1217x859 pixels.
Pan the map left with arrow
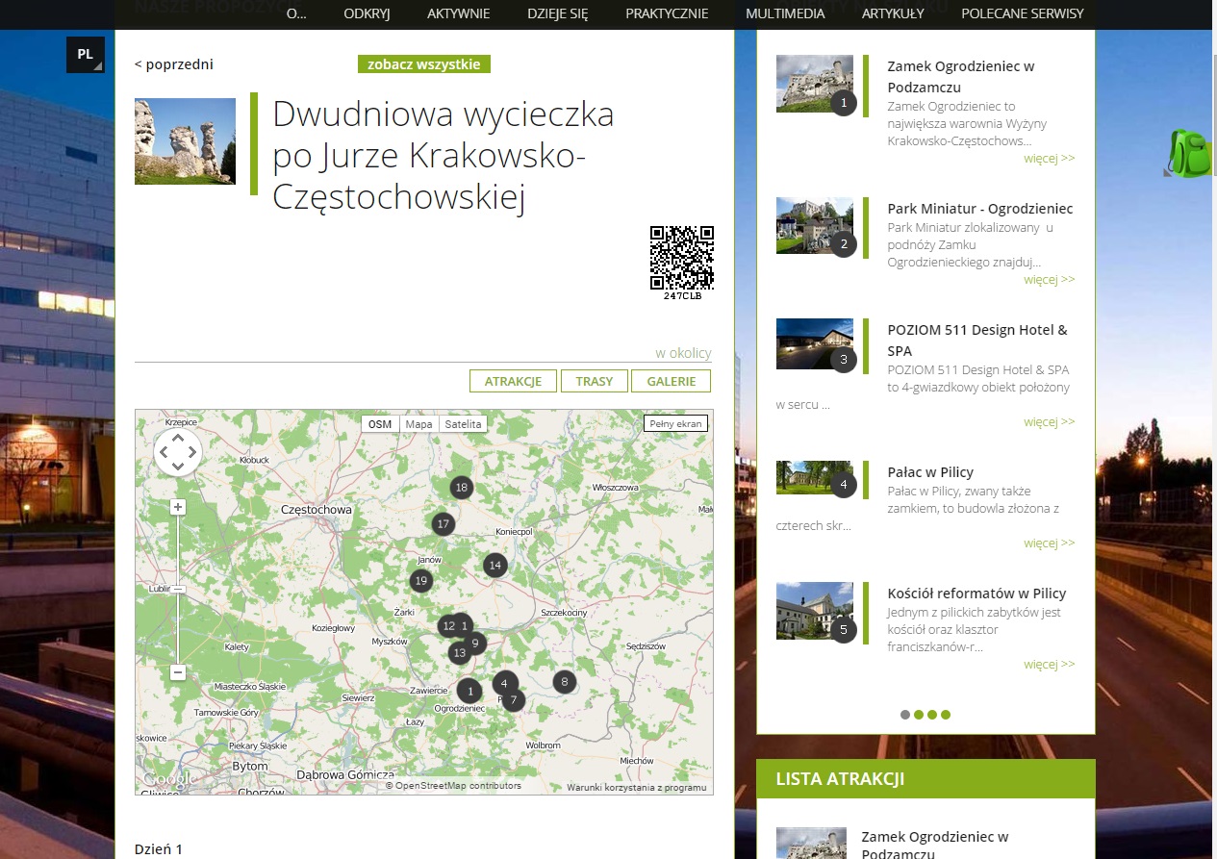coord(164,452)
